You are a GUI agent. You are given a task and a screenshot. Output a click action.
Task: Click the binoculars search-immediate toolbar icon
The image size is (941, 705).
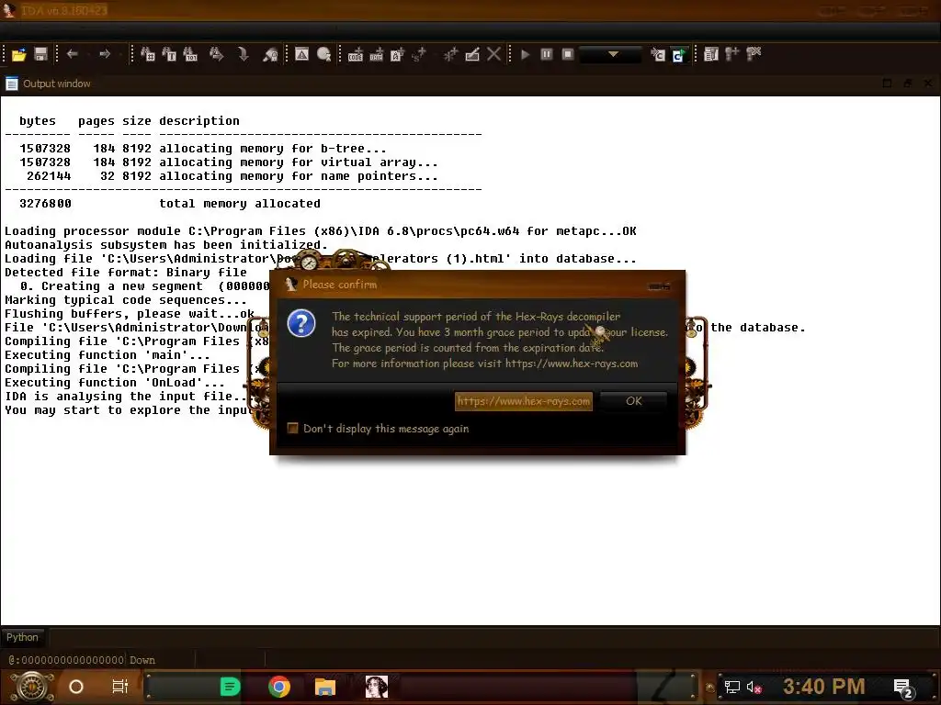148,54
